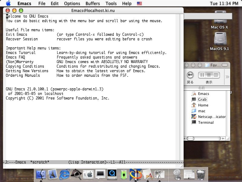The image size is (242, 182).
Task: Select Grab in the Favorites list
Action: click(x=202, y=99)
